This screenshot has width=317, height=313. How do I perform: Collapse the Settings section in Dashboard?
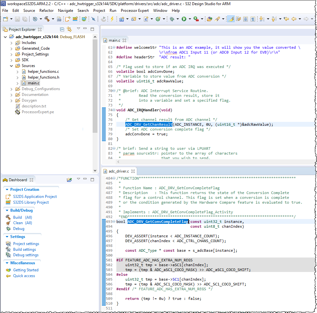[x=7, y=237]
